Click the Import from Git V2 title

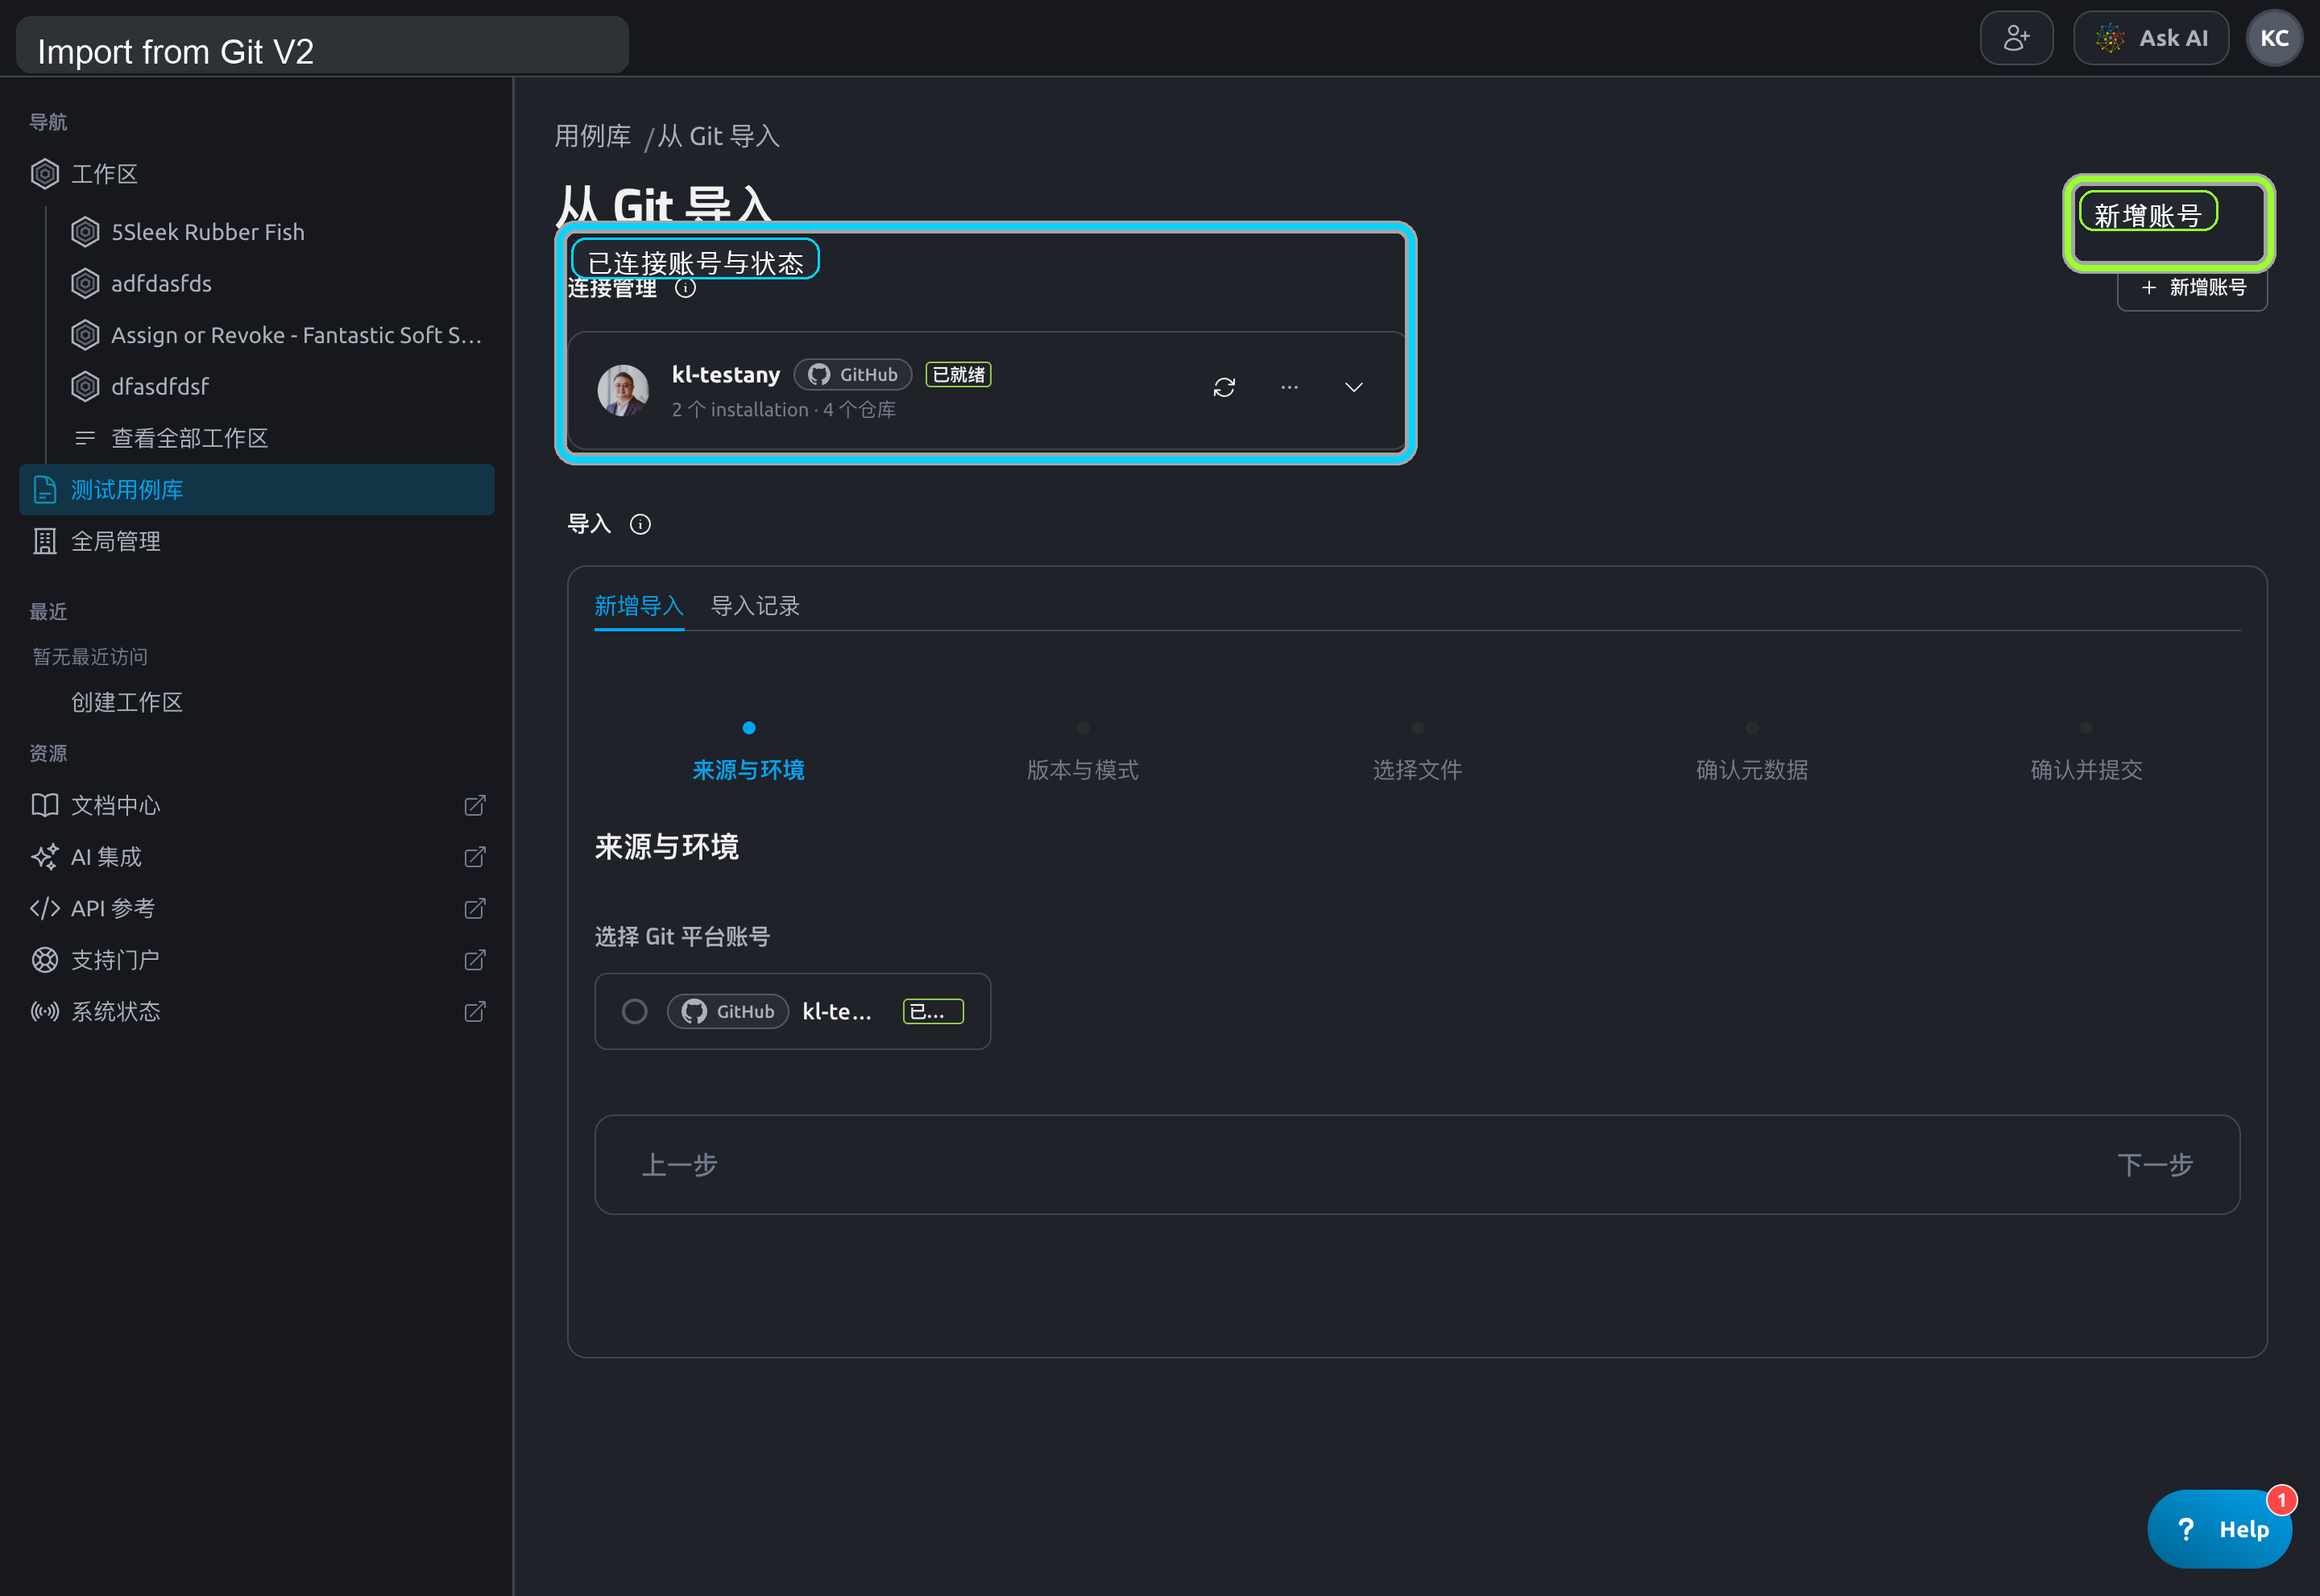[x=176, y=51]
